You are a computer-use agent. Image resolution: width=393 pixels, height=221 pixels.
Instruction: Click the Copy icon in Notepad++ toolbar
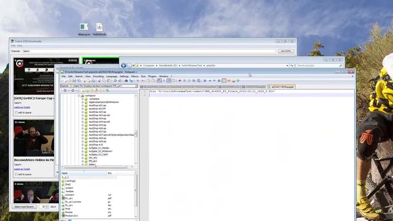[104, 80]
